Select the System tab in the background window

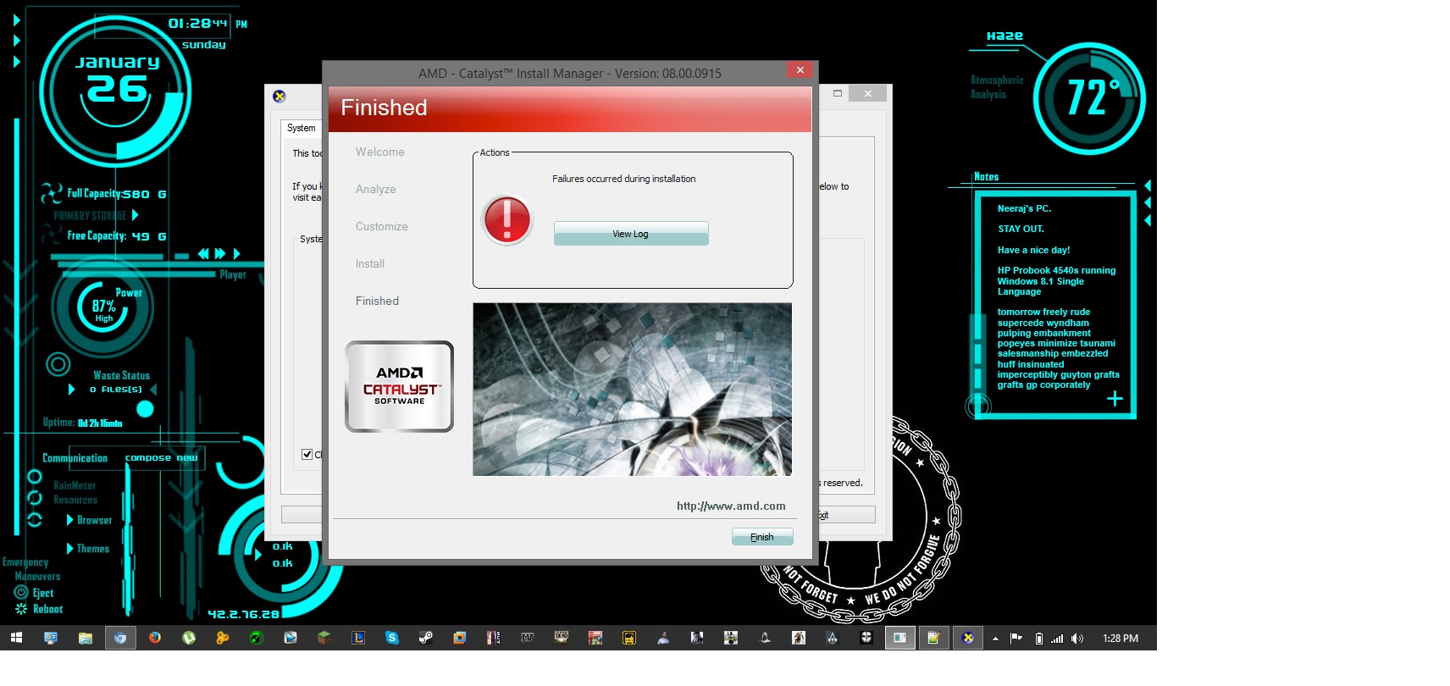[301, 128]
